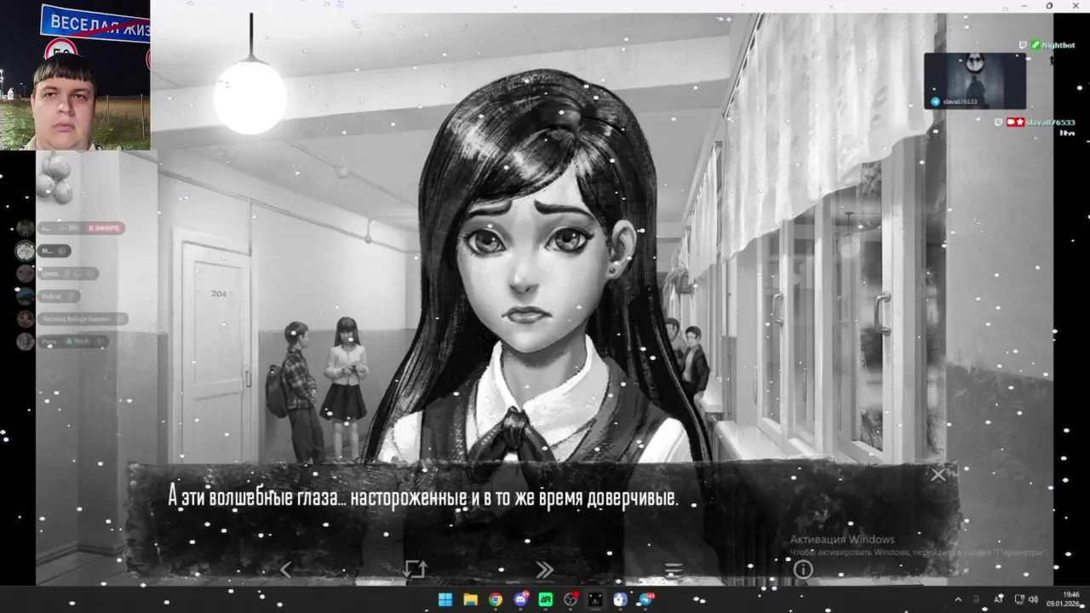Open File Explorer from the taskbar
Image resolution: width=1090 pixels, height=613 pixels.
(470, 599)
